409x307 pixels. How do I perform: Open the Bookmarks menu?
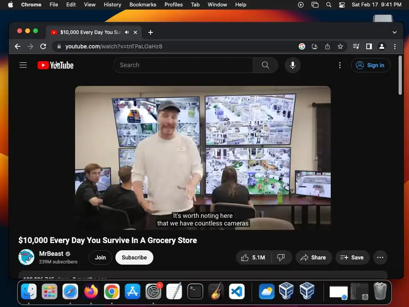143,4
